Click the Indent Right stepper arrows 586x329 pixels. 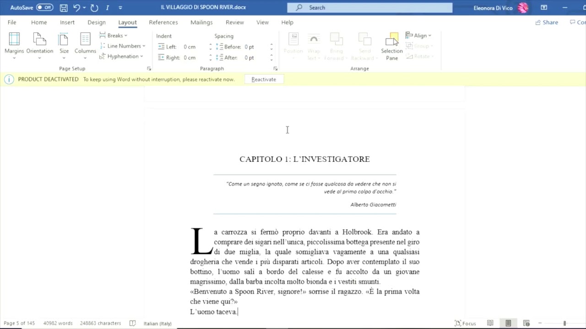[x=211, y=58]
